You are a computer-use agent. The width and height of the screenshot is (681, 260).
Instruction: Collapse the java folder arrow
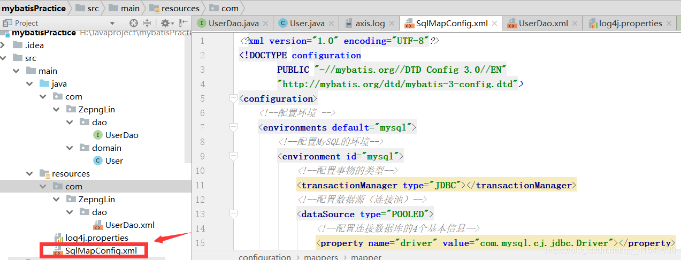pos(29,83)
